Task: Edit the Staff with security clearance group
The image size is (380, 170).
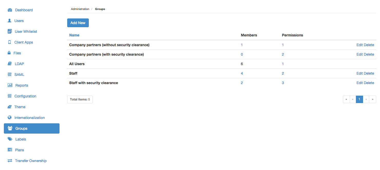Action: point(360,83)
